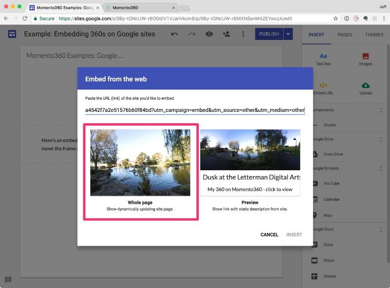Image resolution: width=390 pixels, height=288 pixels.
Task: Select the Whole page embed thumbnail
Action: (x=140, y=162)
